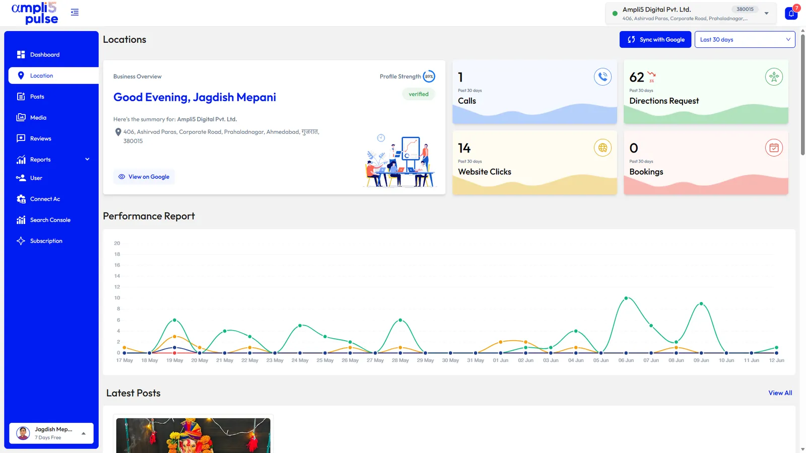Click the 7 Days Free label
The width and height of the screenshot is (806, 453).
click(x=48, y=438)
